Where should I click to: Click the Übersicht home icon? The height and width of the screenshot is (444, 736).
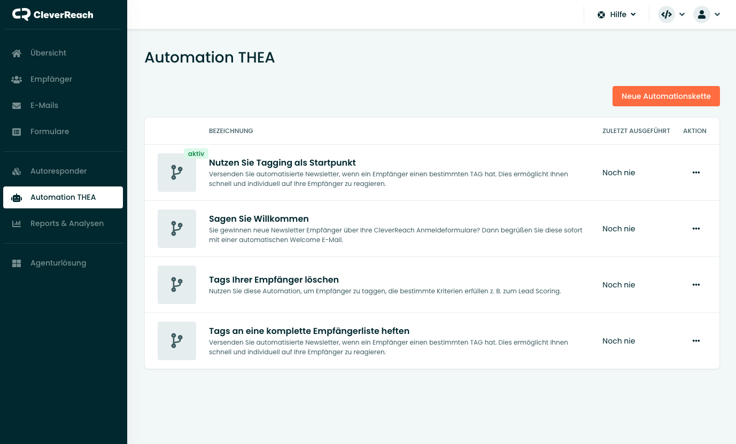(17, 53)
